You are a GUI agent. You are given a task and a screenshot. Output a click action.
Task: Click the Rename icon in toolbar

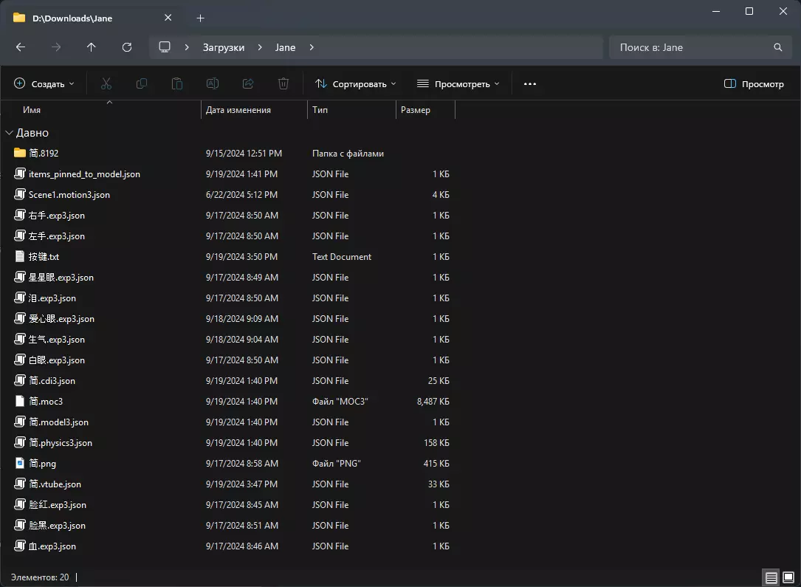tap(213, 84)
